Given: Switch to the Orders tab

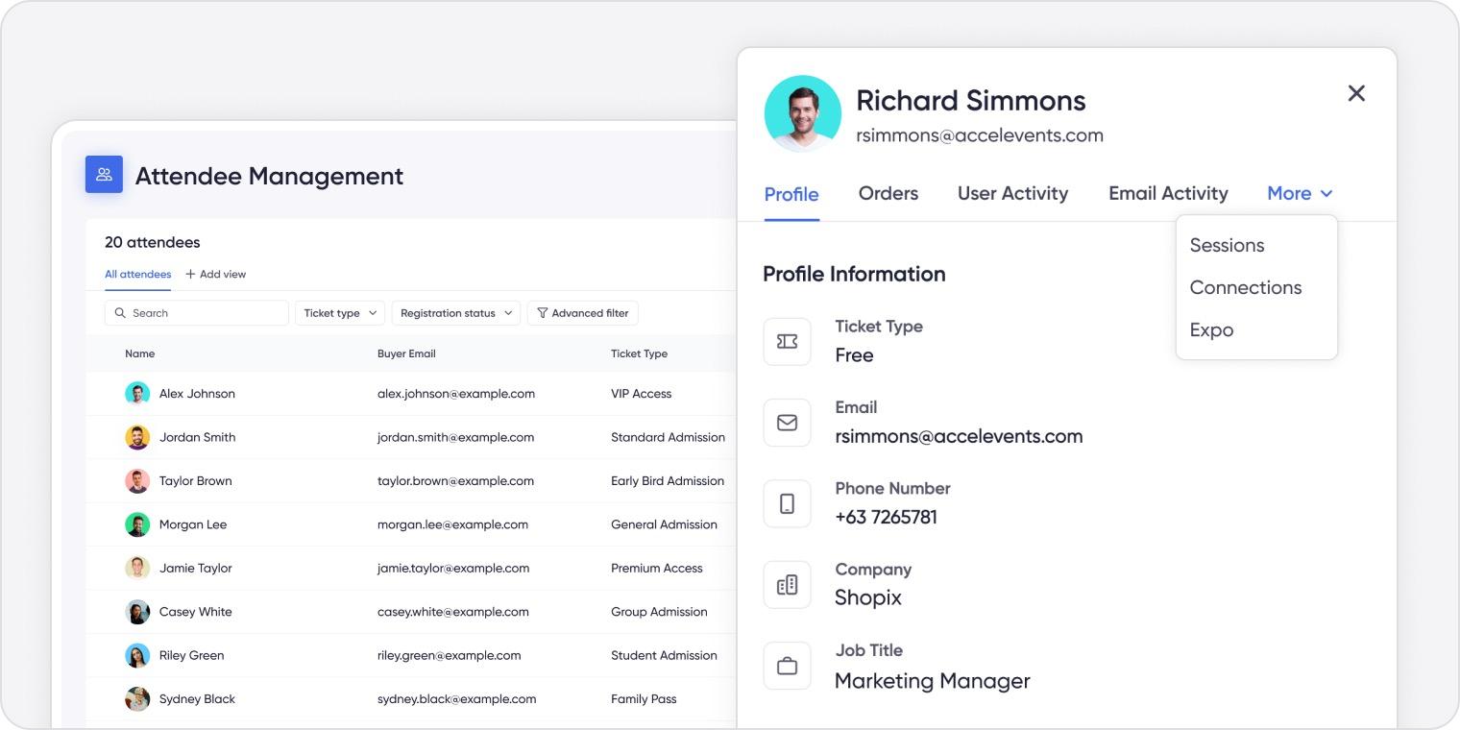Looking at the screenshot, I should click(888, 194).
